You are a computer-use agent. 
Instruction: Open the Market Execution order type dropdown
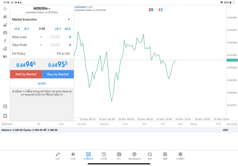pyautogui.click(x=41, y=19)
